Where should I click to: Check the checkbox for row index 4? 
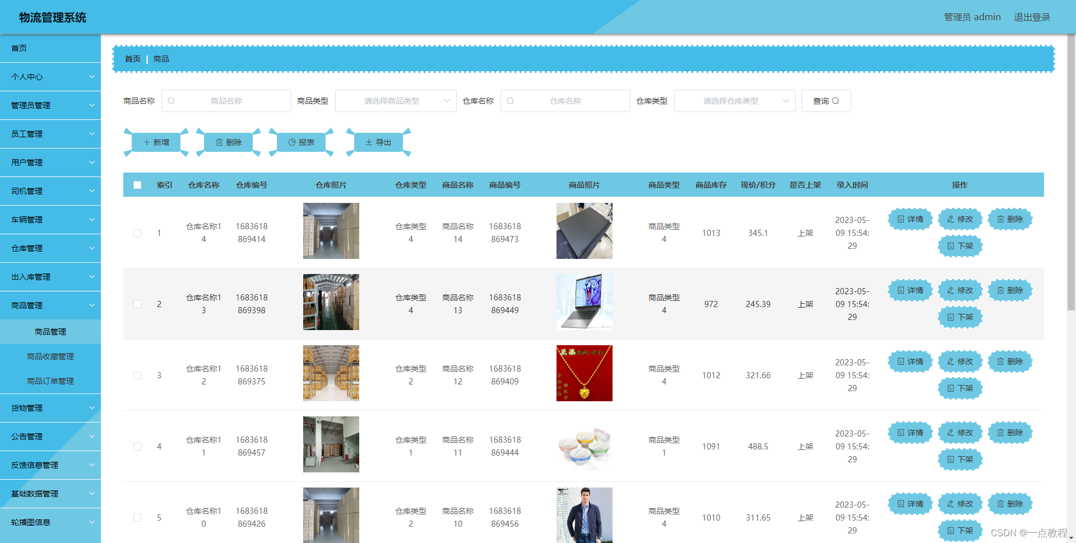point(137,447)
